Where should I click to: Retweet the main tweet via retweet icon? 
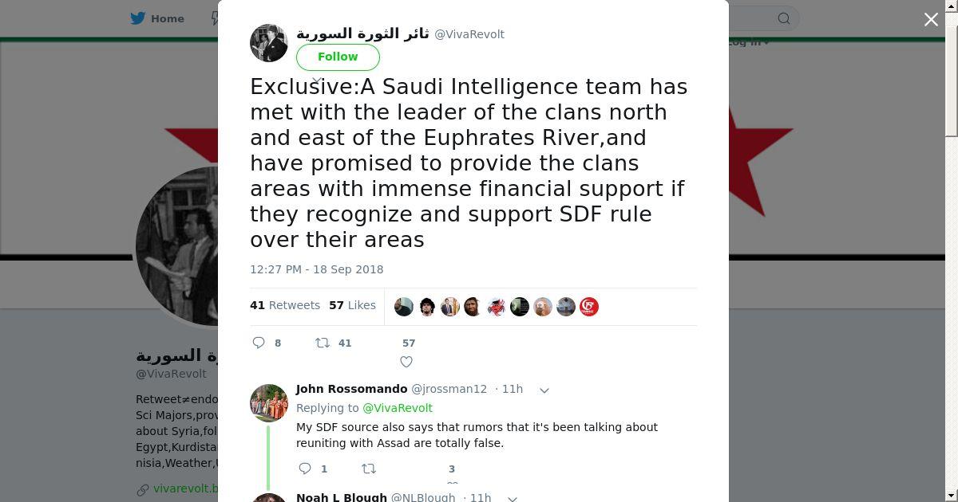[x=323, y=343]
